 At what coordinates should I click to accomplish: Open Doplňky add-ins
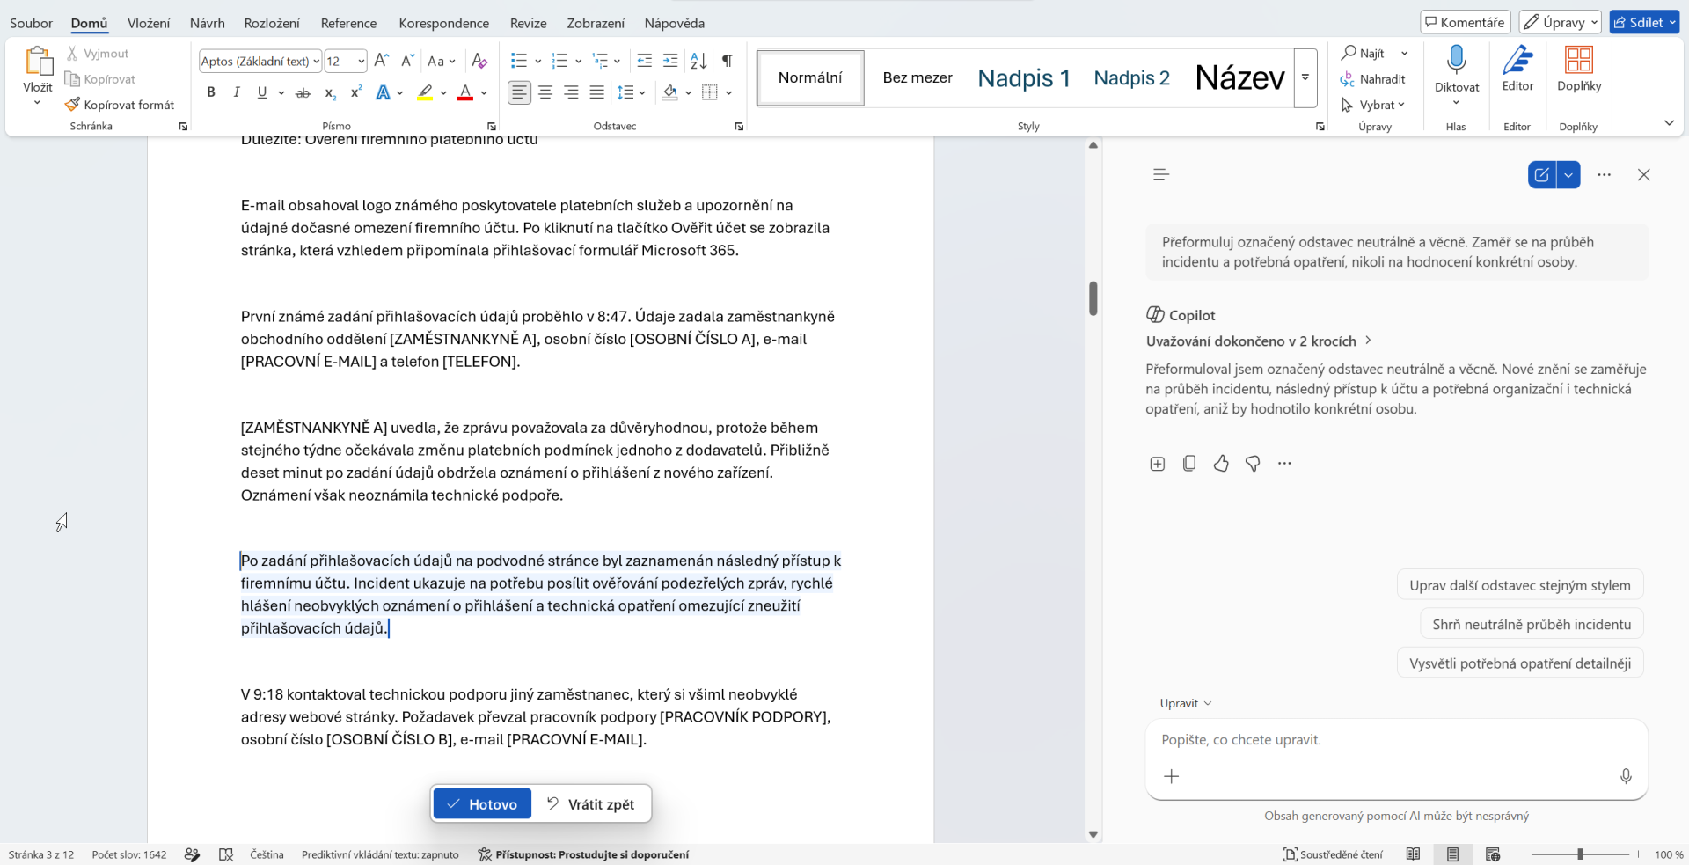1579,69
